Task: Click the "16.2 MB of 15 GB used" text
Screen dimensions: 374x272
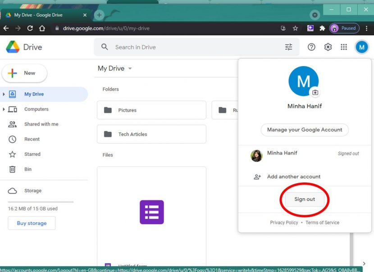Action: coord(33,209)
